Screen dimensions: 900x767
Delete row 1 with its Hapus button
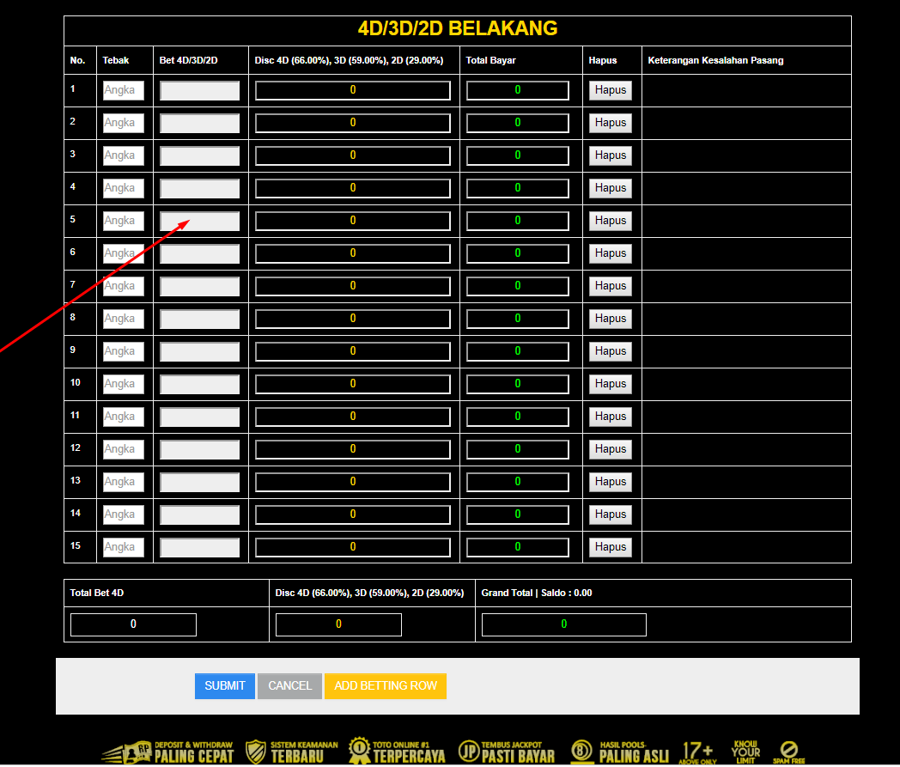tap(610, 90)
